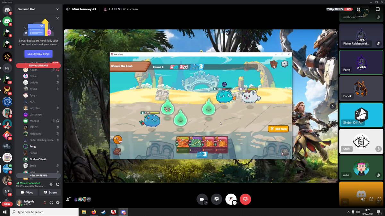This screenshot has width=385, height=216.
Task: Click Pieter Reisbegelei participant tile
Action: click(x=361, y=36)
